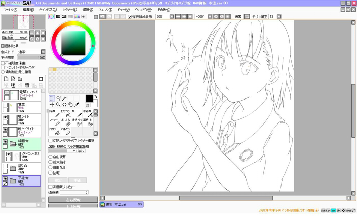The width and height of the screenshot is (357, 223).
Task: Open the 編集(E) menu
Action: pyautogui.click(x=29, y=10)
